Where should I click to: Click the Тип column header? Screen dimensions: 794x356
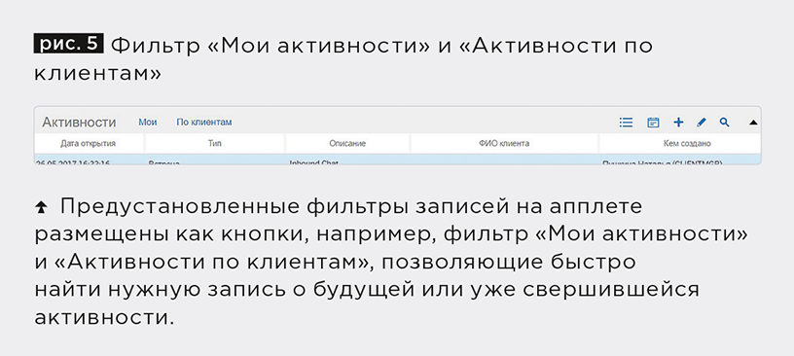point(215,143)
